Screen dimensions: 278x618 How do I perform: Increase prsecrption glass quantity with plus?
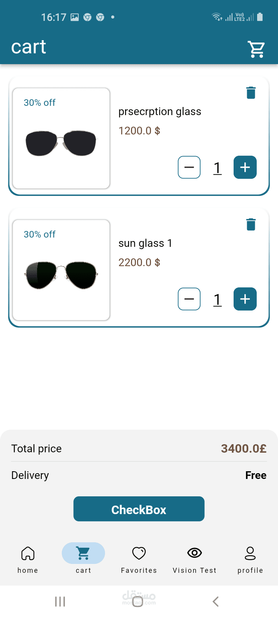245,167
